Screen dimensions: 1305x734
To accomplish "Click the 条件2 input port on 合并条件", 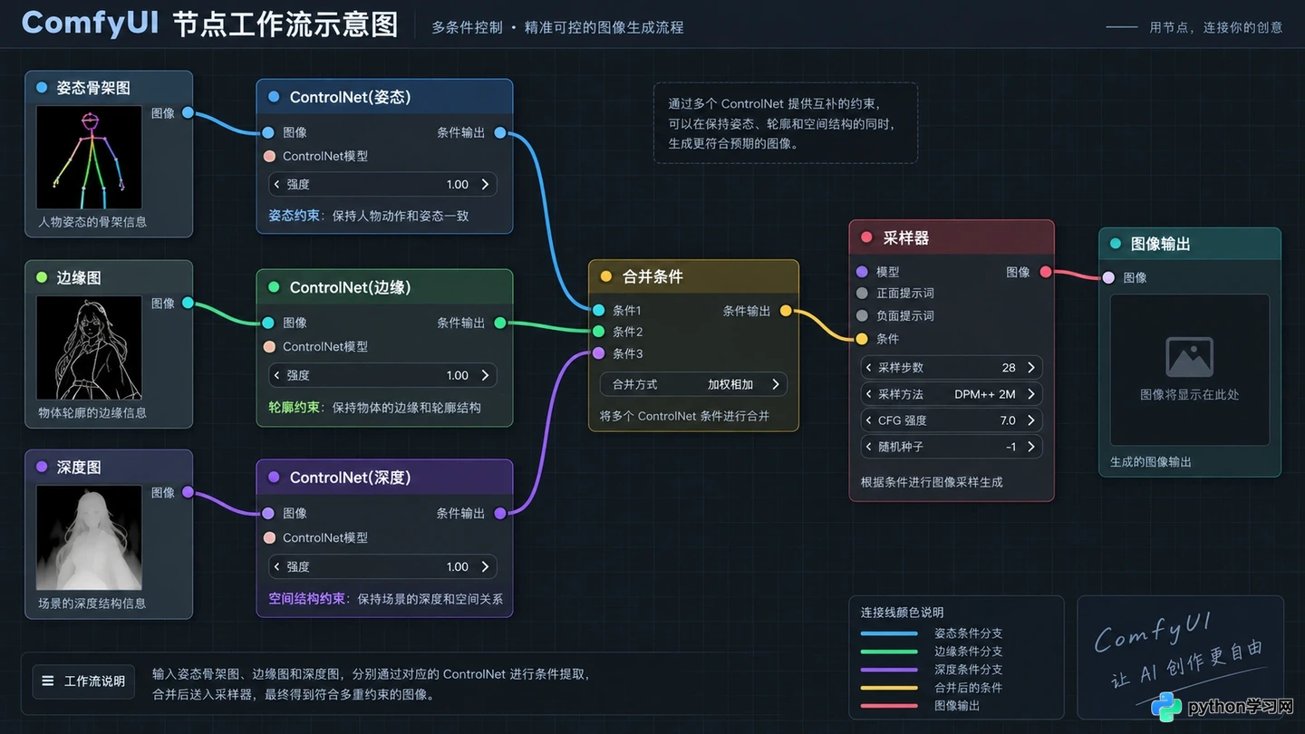I will (x=598, y=332).
